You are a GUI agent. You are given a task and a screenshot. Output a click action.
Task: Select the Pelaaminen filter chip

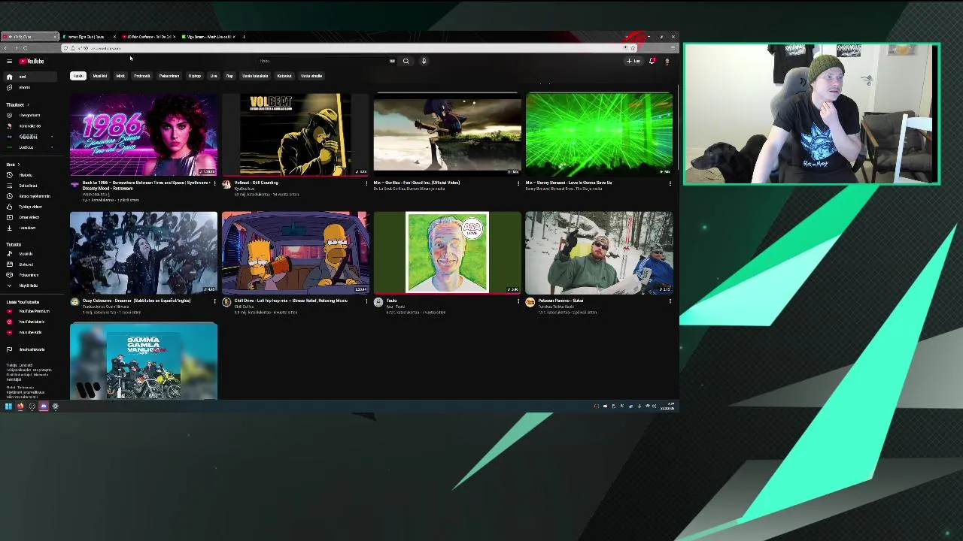[x=169, y=76]
